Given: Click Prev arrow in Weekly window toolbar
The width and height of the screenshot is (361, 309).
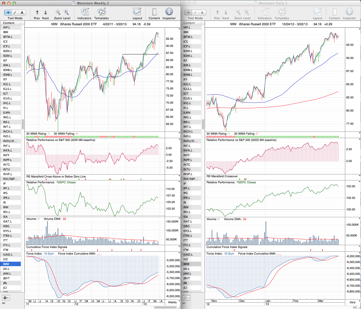Looking at the screenshot, I should tap(37, 13).
